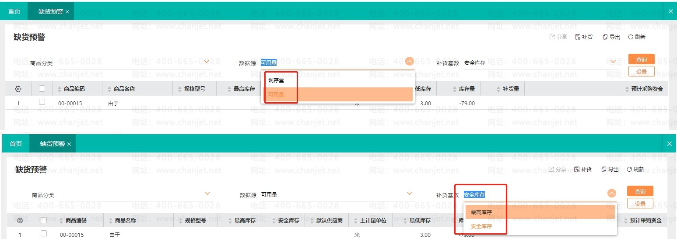Select 缺货预警 tab in lower screenshot

coord(52,144)
